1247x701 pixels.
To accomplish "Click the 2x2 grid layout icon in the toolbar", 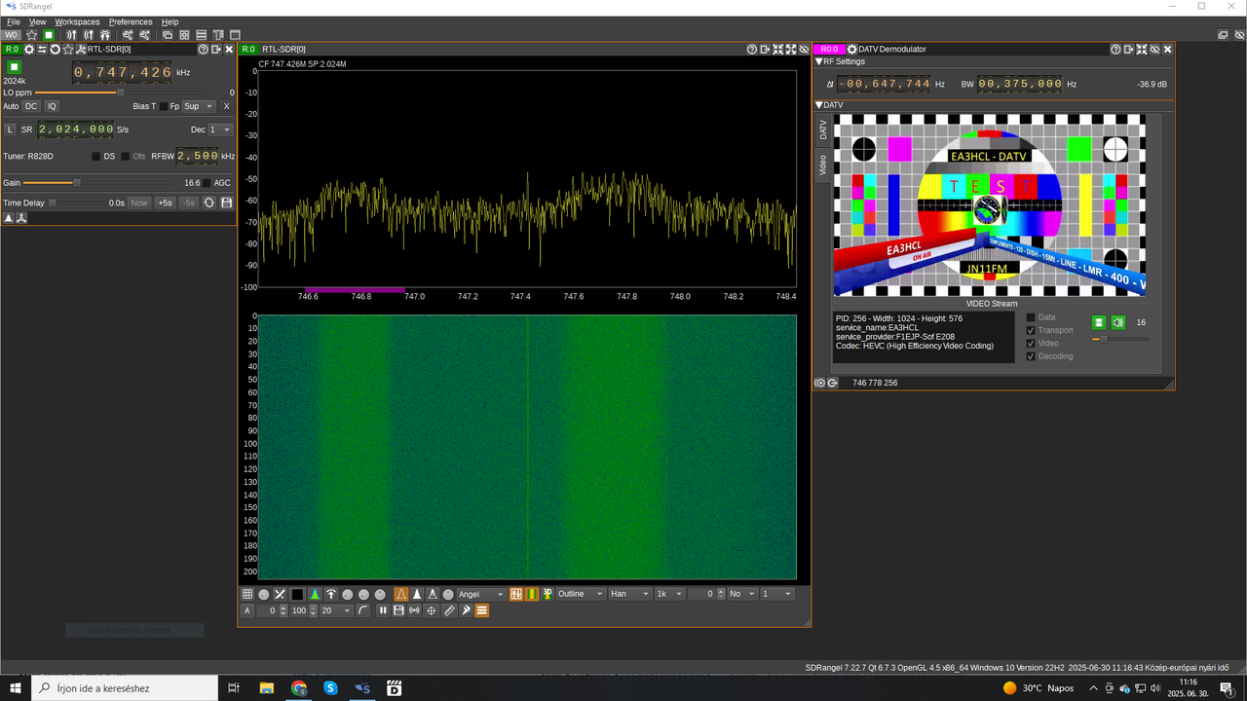I will click(x=184, y=35).
